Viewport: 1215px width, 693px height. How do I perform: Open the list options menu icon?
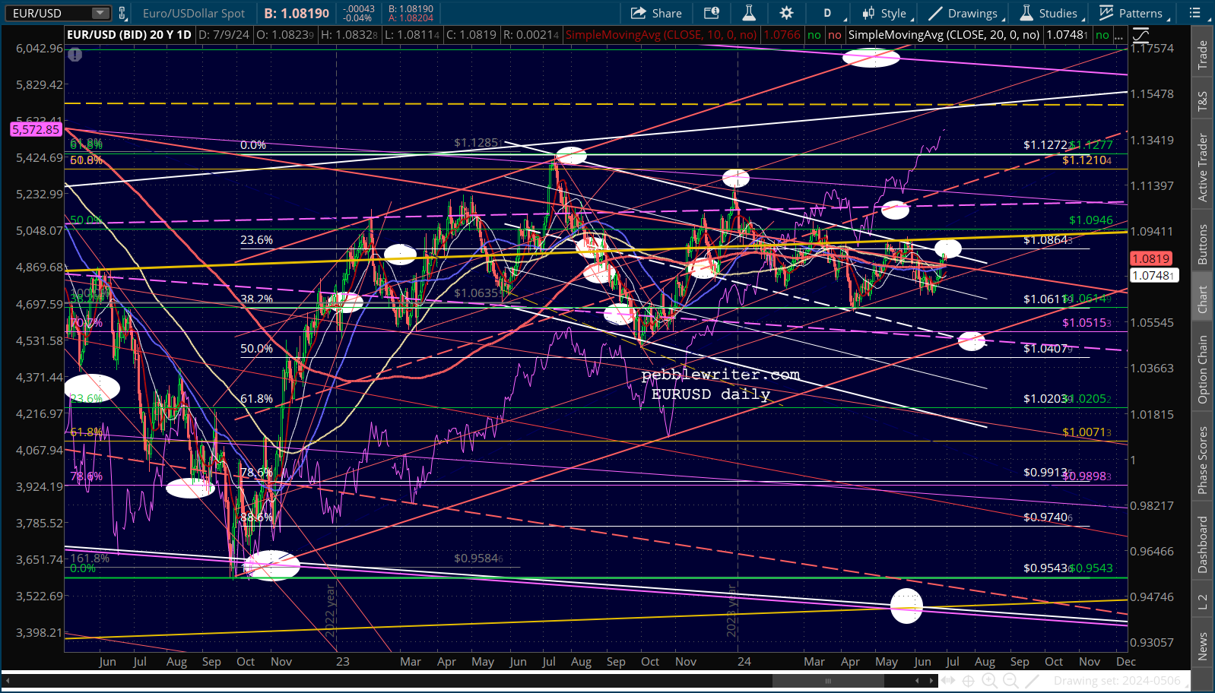[x=1195, y=13]
